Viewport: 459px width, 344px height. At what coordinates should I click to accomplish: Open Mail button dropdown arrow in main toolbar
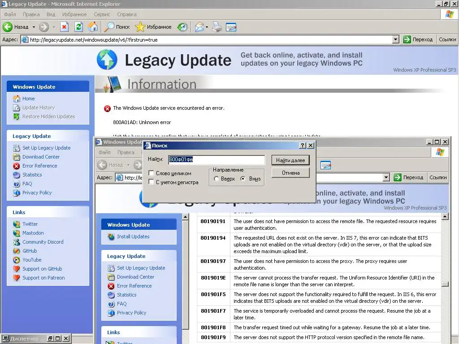[x=207, y=27]
